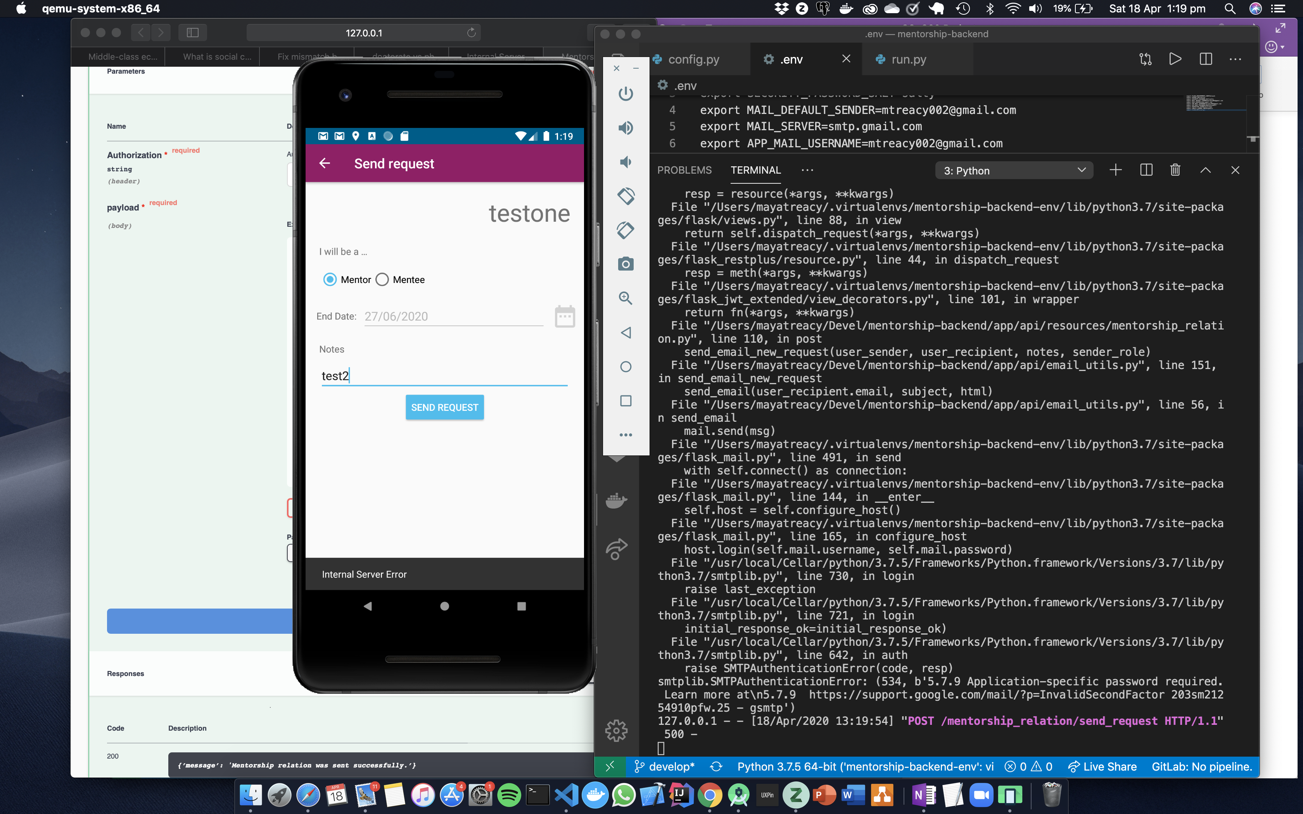Image resolution: width=1303 pixels, height=814 pixels.
Task: Click the Wi-Fi icon in the menu bar
Action: (x=1013, y=9)
